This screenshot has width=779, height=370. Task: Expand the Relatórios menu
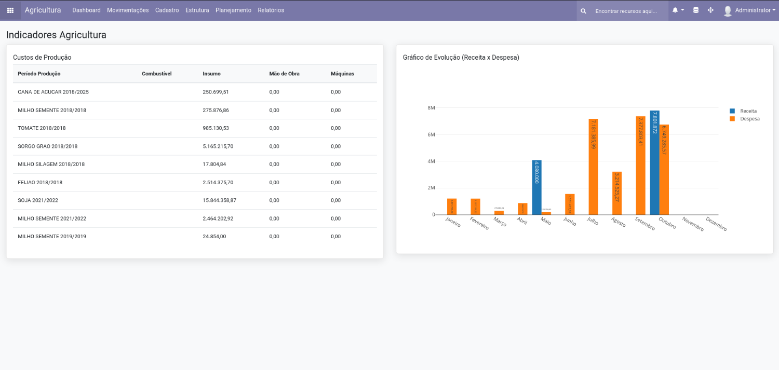point(271,10)
